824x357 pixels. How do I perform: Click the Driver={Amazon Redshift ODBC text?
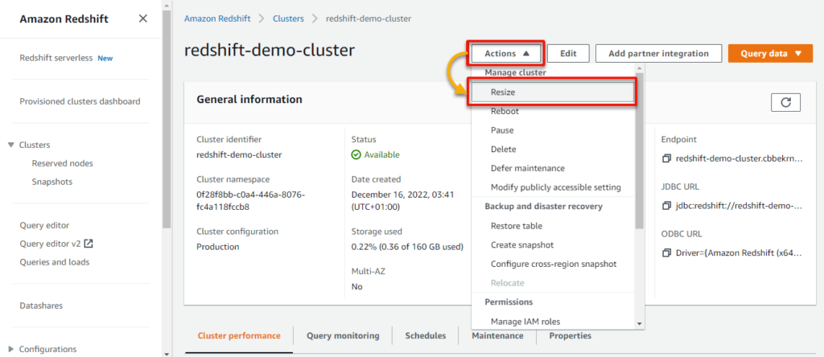point(739,253)
